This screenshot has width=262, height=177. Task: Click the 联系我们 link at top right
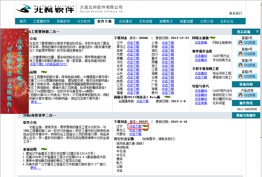pos(236,13)
